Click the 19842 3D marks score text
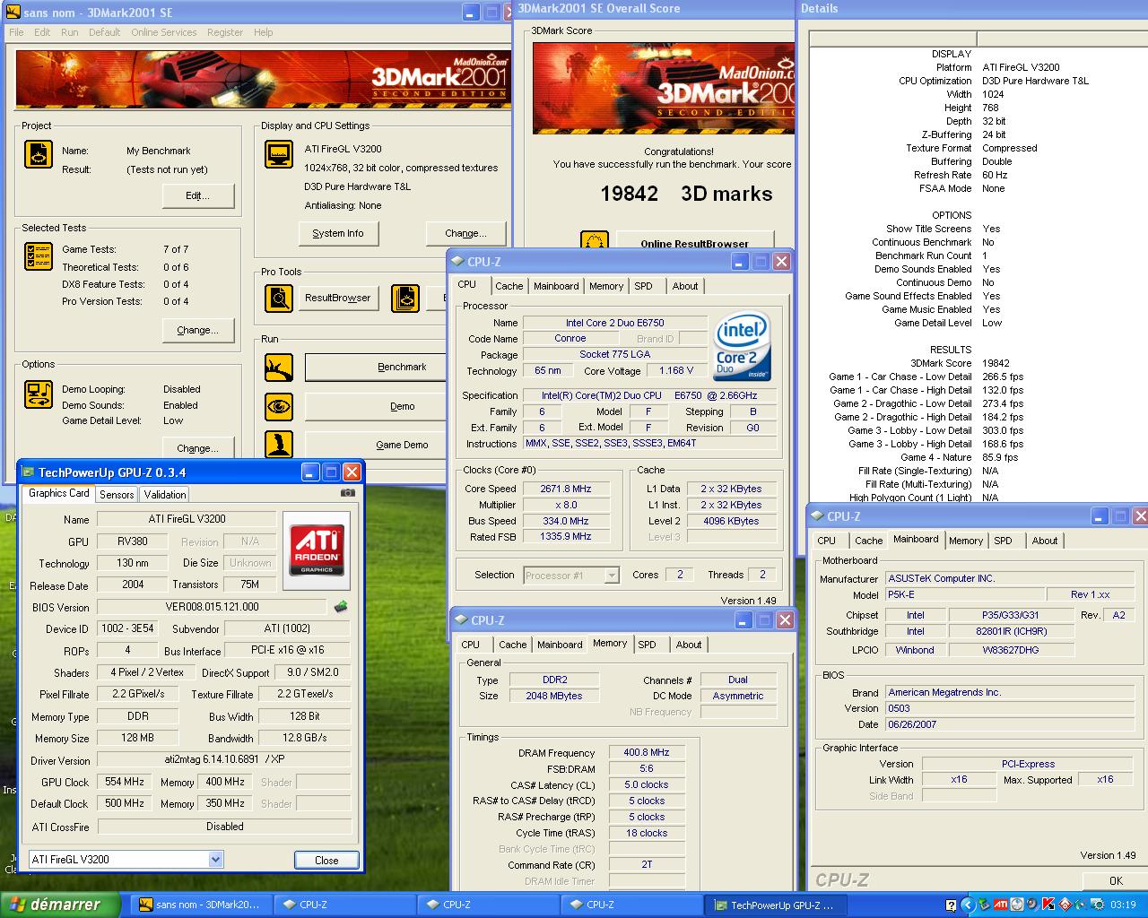Image resolution: width=1148 pixels, height=918 pixels. (x=686, y=194)
